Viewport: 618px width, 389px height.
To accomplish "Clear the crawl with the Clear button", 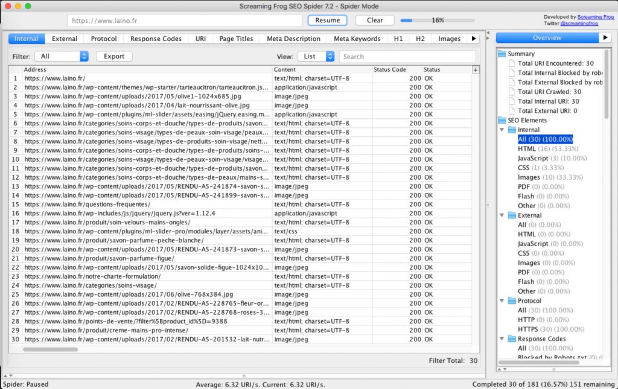I will (x=374, y=20).
